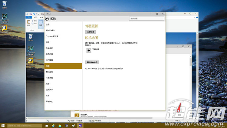Open Cortana 和搜索 settings category
The height and width of the screenshot is (128, 227).
(x=52, y=36)
